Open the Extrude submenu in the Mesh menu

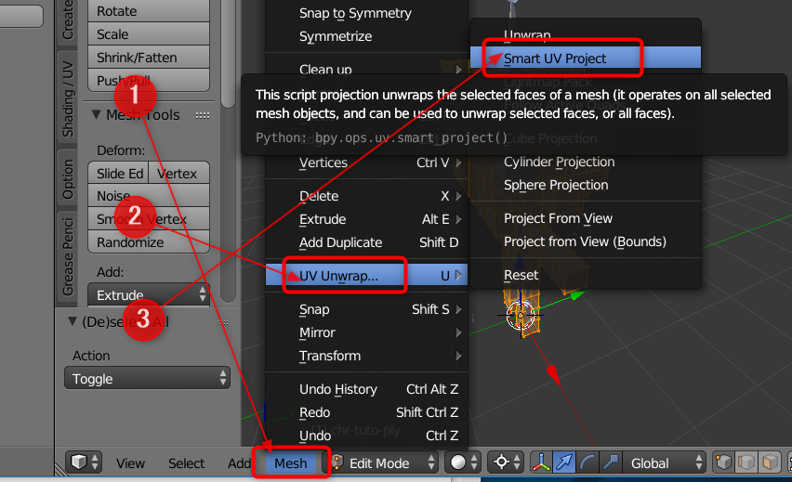click(366, 219)
